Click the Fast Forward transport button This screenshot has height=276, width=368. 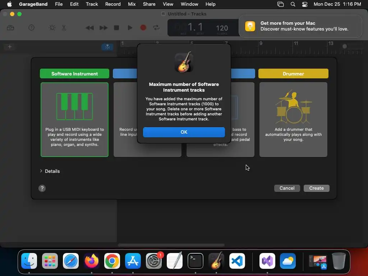[103, 28]
